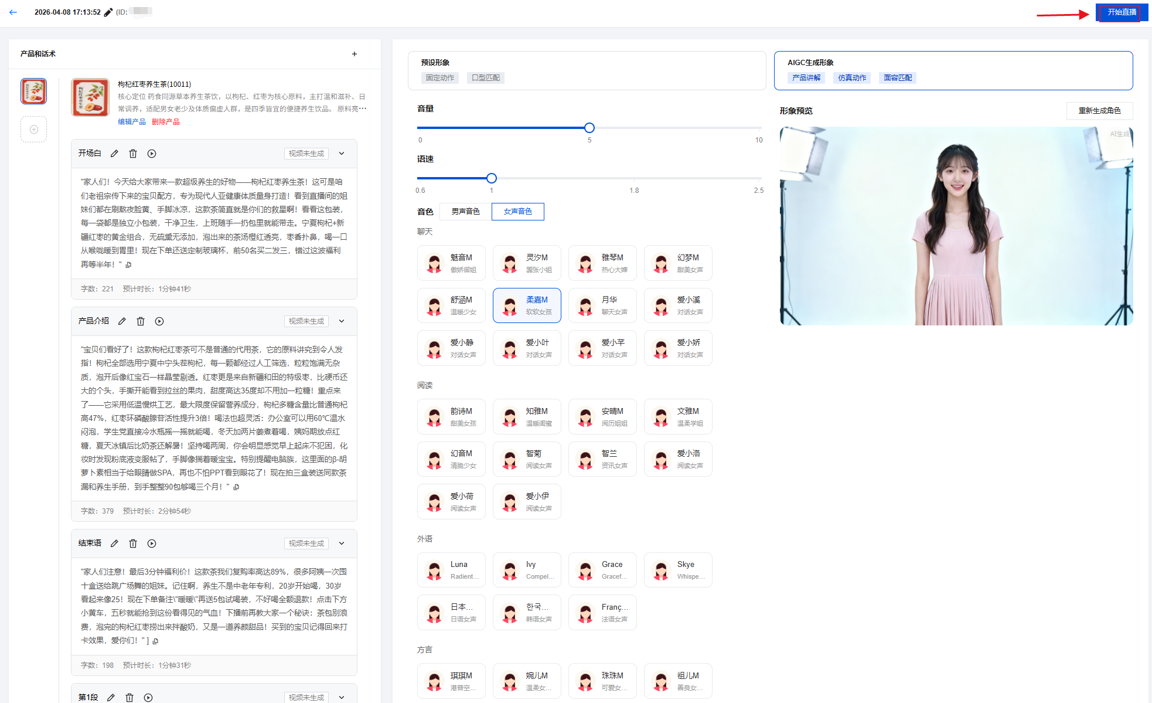Delete the 开场白 section via trash icon
This screenshot has width=1152, height=703.
coord(133,154)
